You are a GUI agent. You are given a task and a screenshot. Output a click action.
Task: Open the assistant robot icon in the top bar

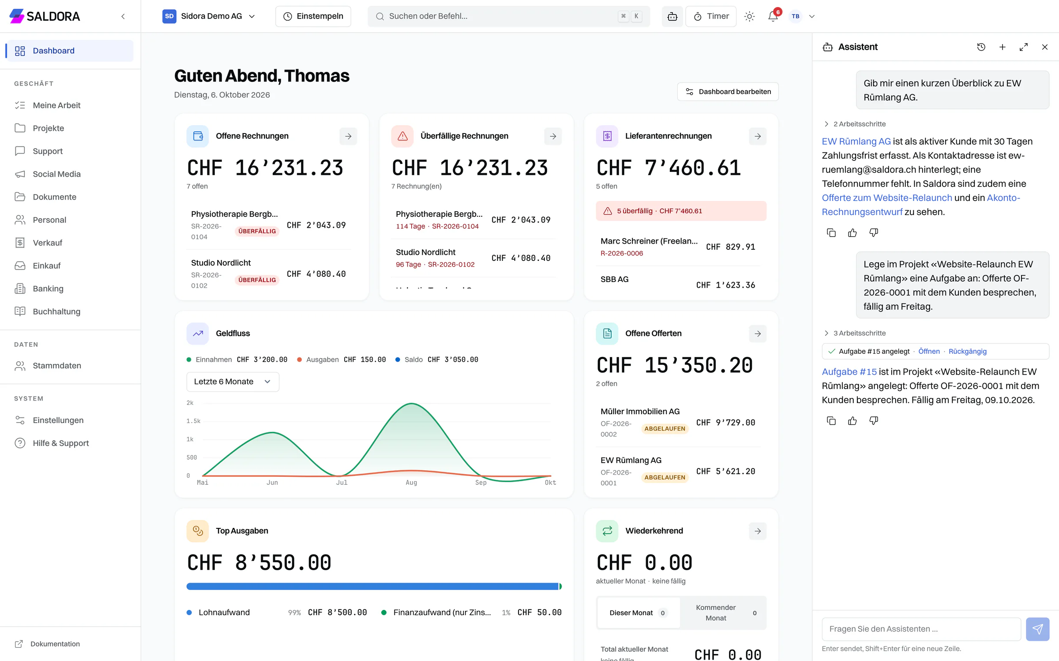[672, 16]
